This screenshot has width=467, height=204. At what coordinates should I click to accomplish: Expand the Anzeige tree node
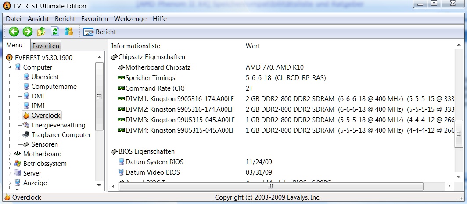point(10,183)
